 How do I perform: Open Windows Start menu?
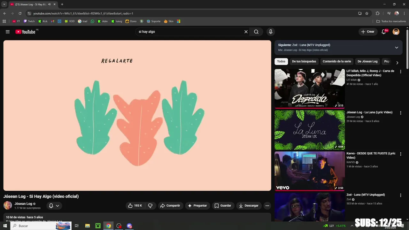(x=5, y=226)
